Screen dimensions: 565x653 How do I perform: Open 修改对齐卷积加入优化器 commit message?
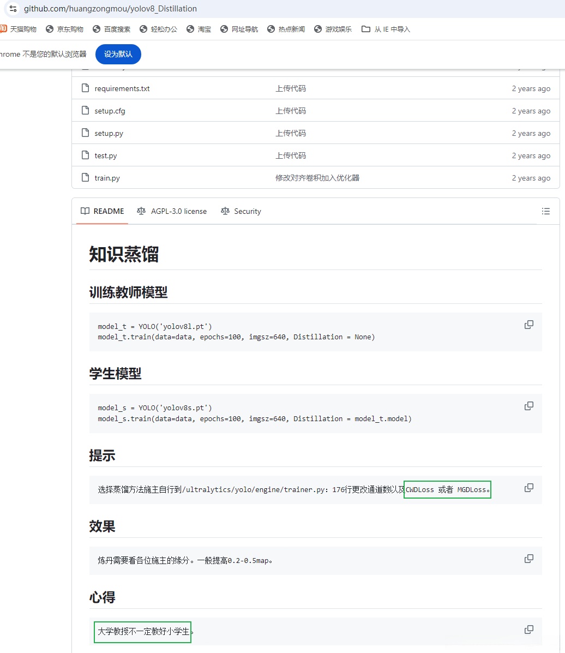coord(317,178)
